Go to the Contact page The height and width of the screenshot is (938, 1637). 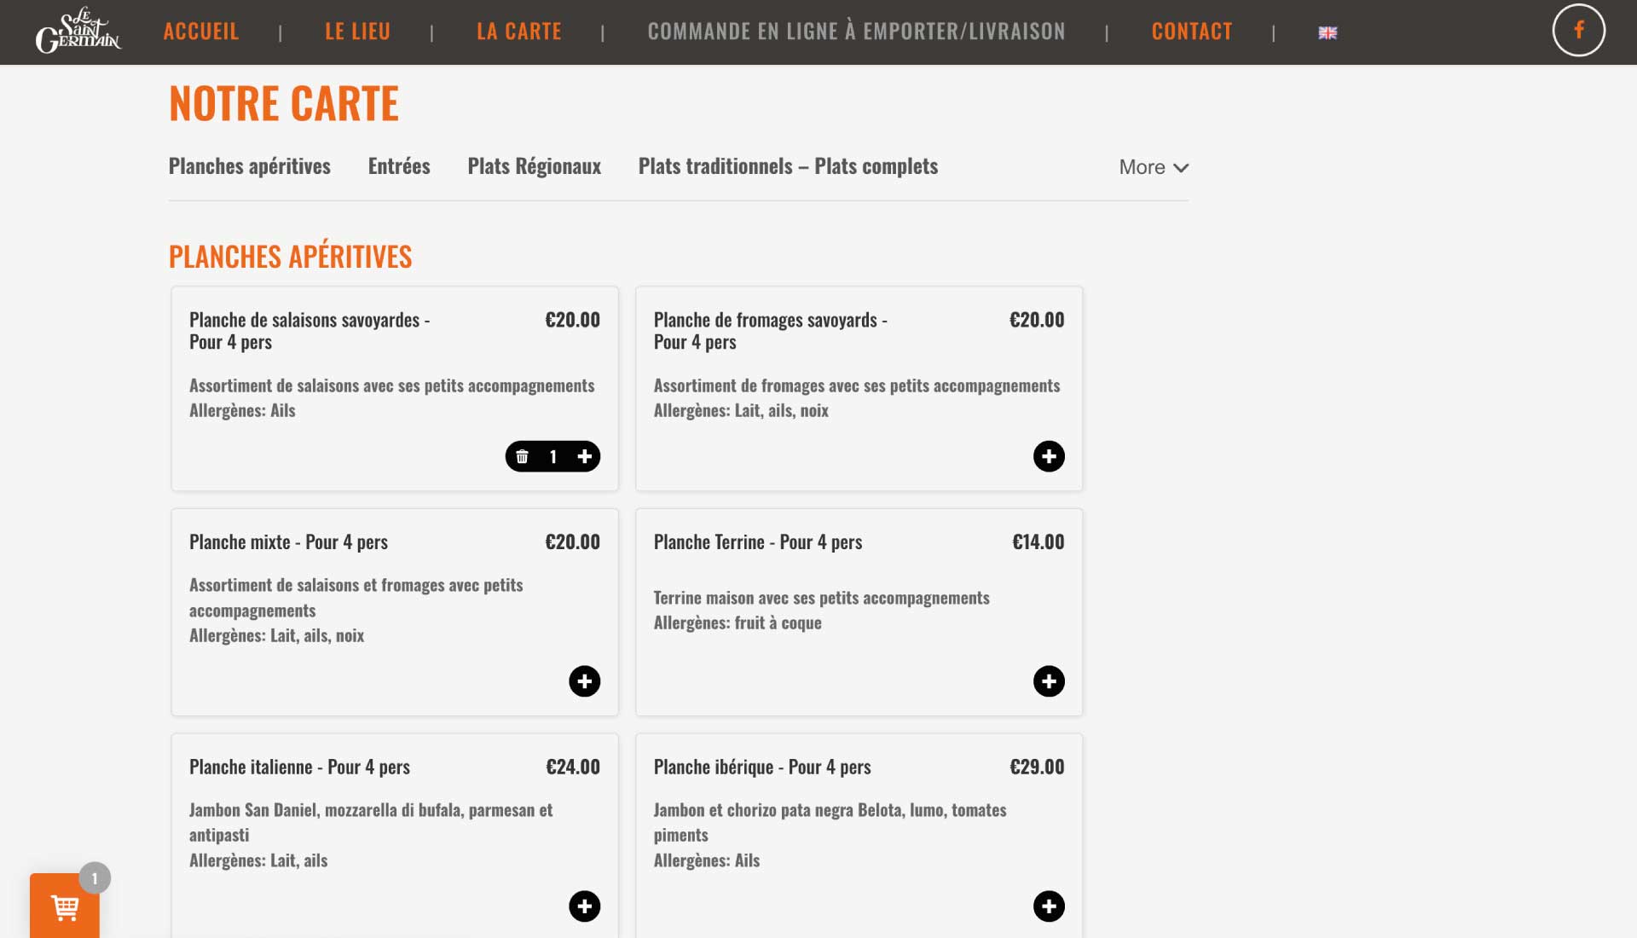1191,32
